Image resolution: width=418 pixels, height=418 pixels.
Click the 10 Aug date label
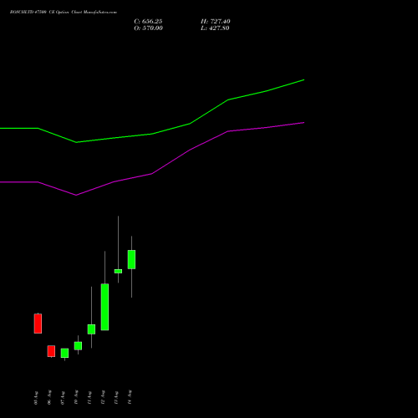point(76,397)
